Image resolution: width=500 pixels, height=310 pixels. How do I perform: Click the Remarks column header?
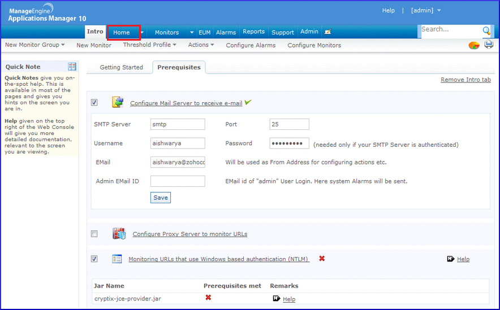coord(284,286)
